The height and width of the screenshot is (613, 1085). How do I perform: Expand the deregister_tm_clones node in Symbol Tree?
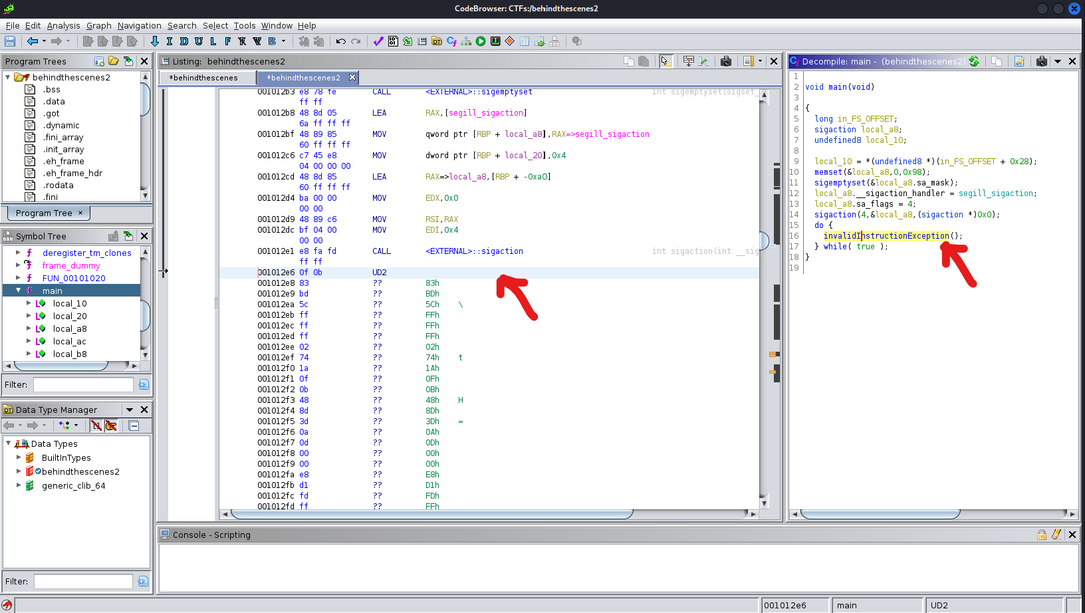[x=18, y=253]
